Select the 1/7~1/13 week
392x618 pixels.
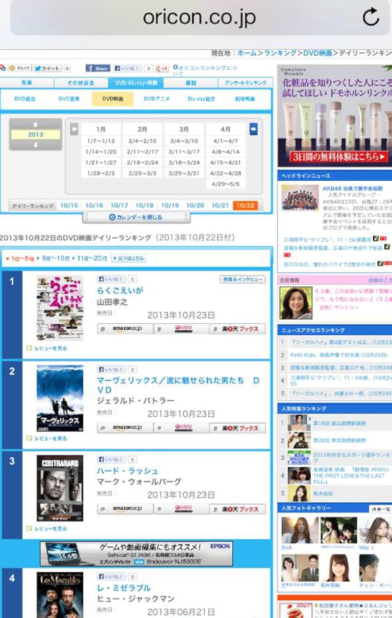(101, 141)
